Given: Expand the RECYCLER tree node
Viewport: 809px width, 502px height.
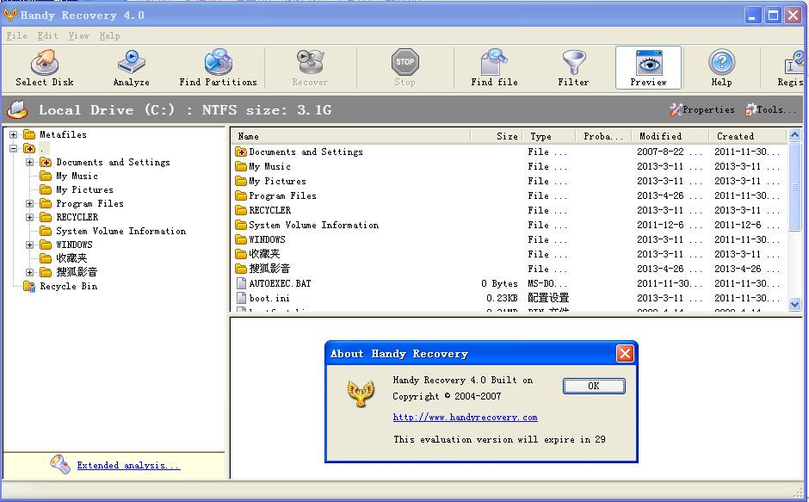Looking at the screenshot, I should pos(30,218).
